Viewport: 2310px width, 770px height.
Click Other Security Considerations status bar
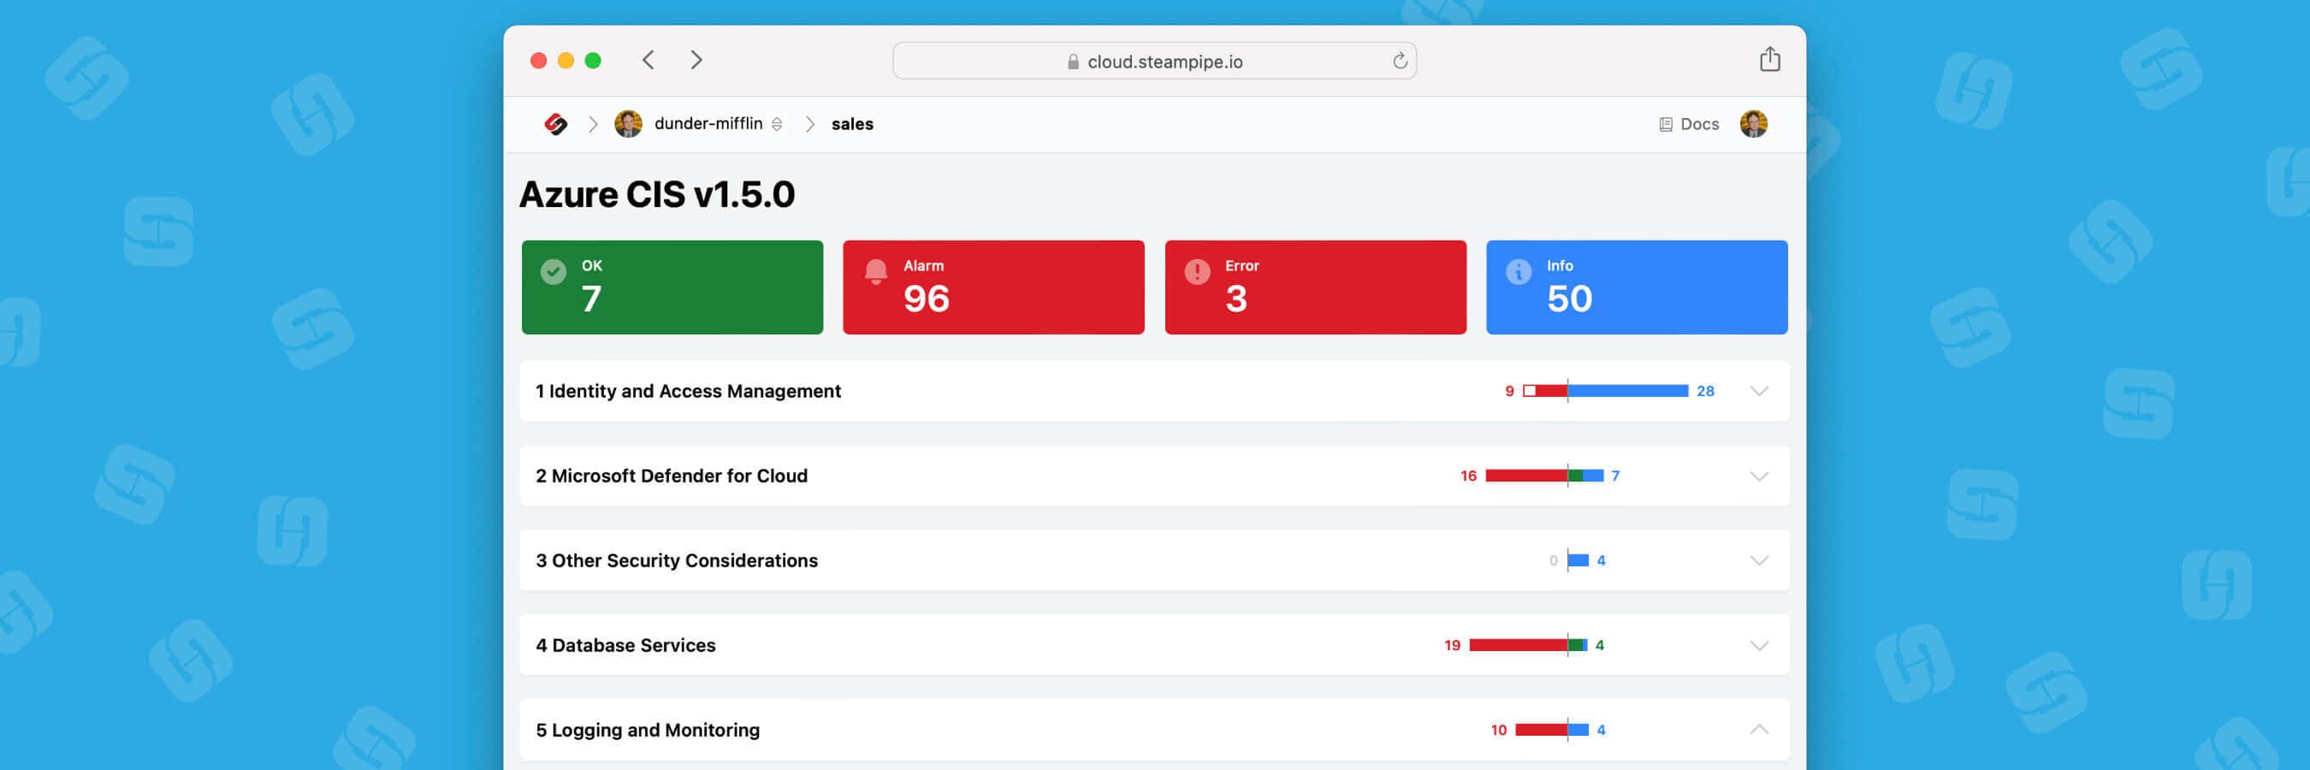click(x=1578, y=560)
